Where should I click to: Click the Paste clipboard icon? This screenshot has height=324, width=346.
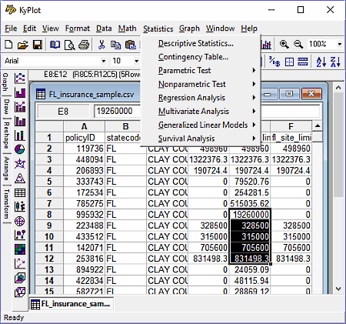131,45
